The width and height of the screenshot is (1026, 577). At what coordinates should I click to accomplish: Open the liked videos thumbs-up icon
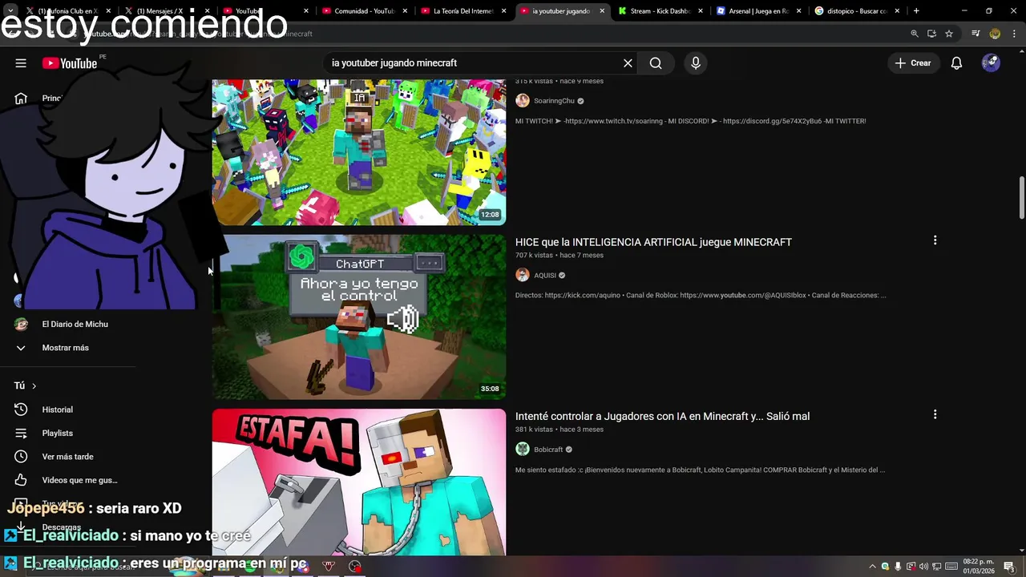[21, 480]
